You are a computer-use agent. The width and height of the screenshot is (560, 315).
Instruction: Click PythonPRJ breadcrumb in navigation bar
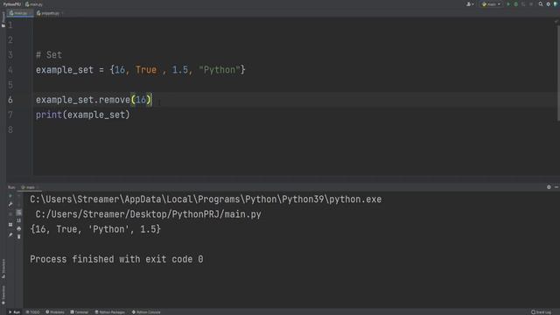pyautogui.click(x=12, y=4)
